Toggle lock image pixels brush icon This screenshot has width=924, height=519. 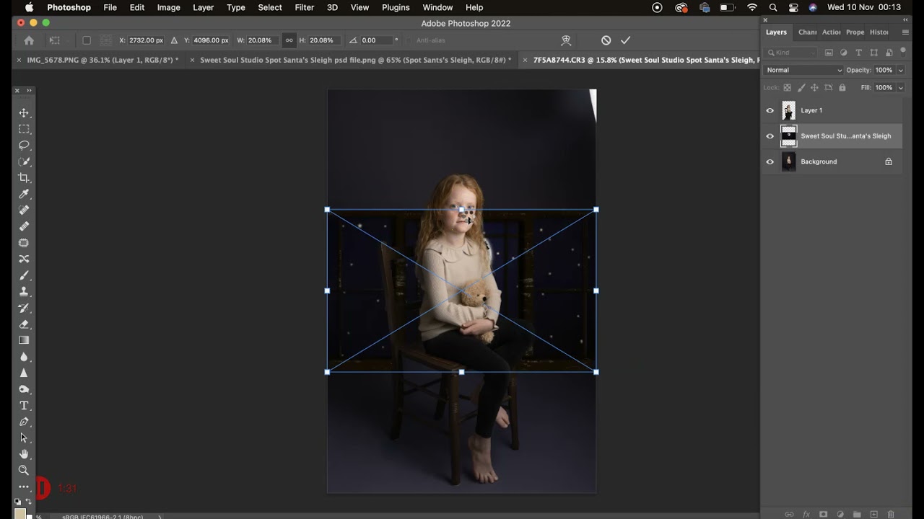801,88
